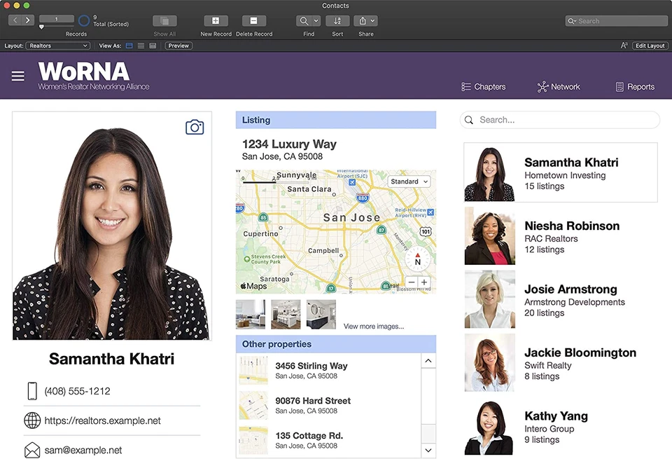This screenshot has height=459, width=672.
Task: Select Jackie Bloomington realtor card
Action: point(561,363)
